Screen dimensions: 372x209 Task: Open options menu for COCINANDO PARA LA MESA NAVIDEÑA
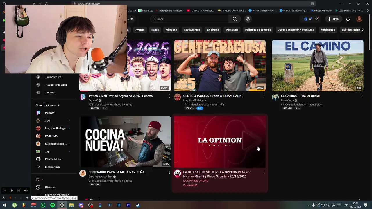coord(169,172)
